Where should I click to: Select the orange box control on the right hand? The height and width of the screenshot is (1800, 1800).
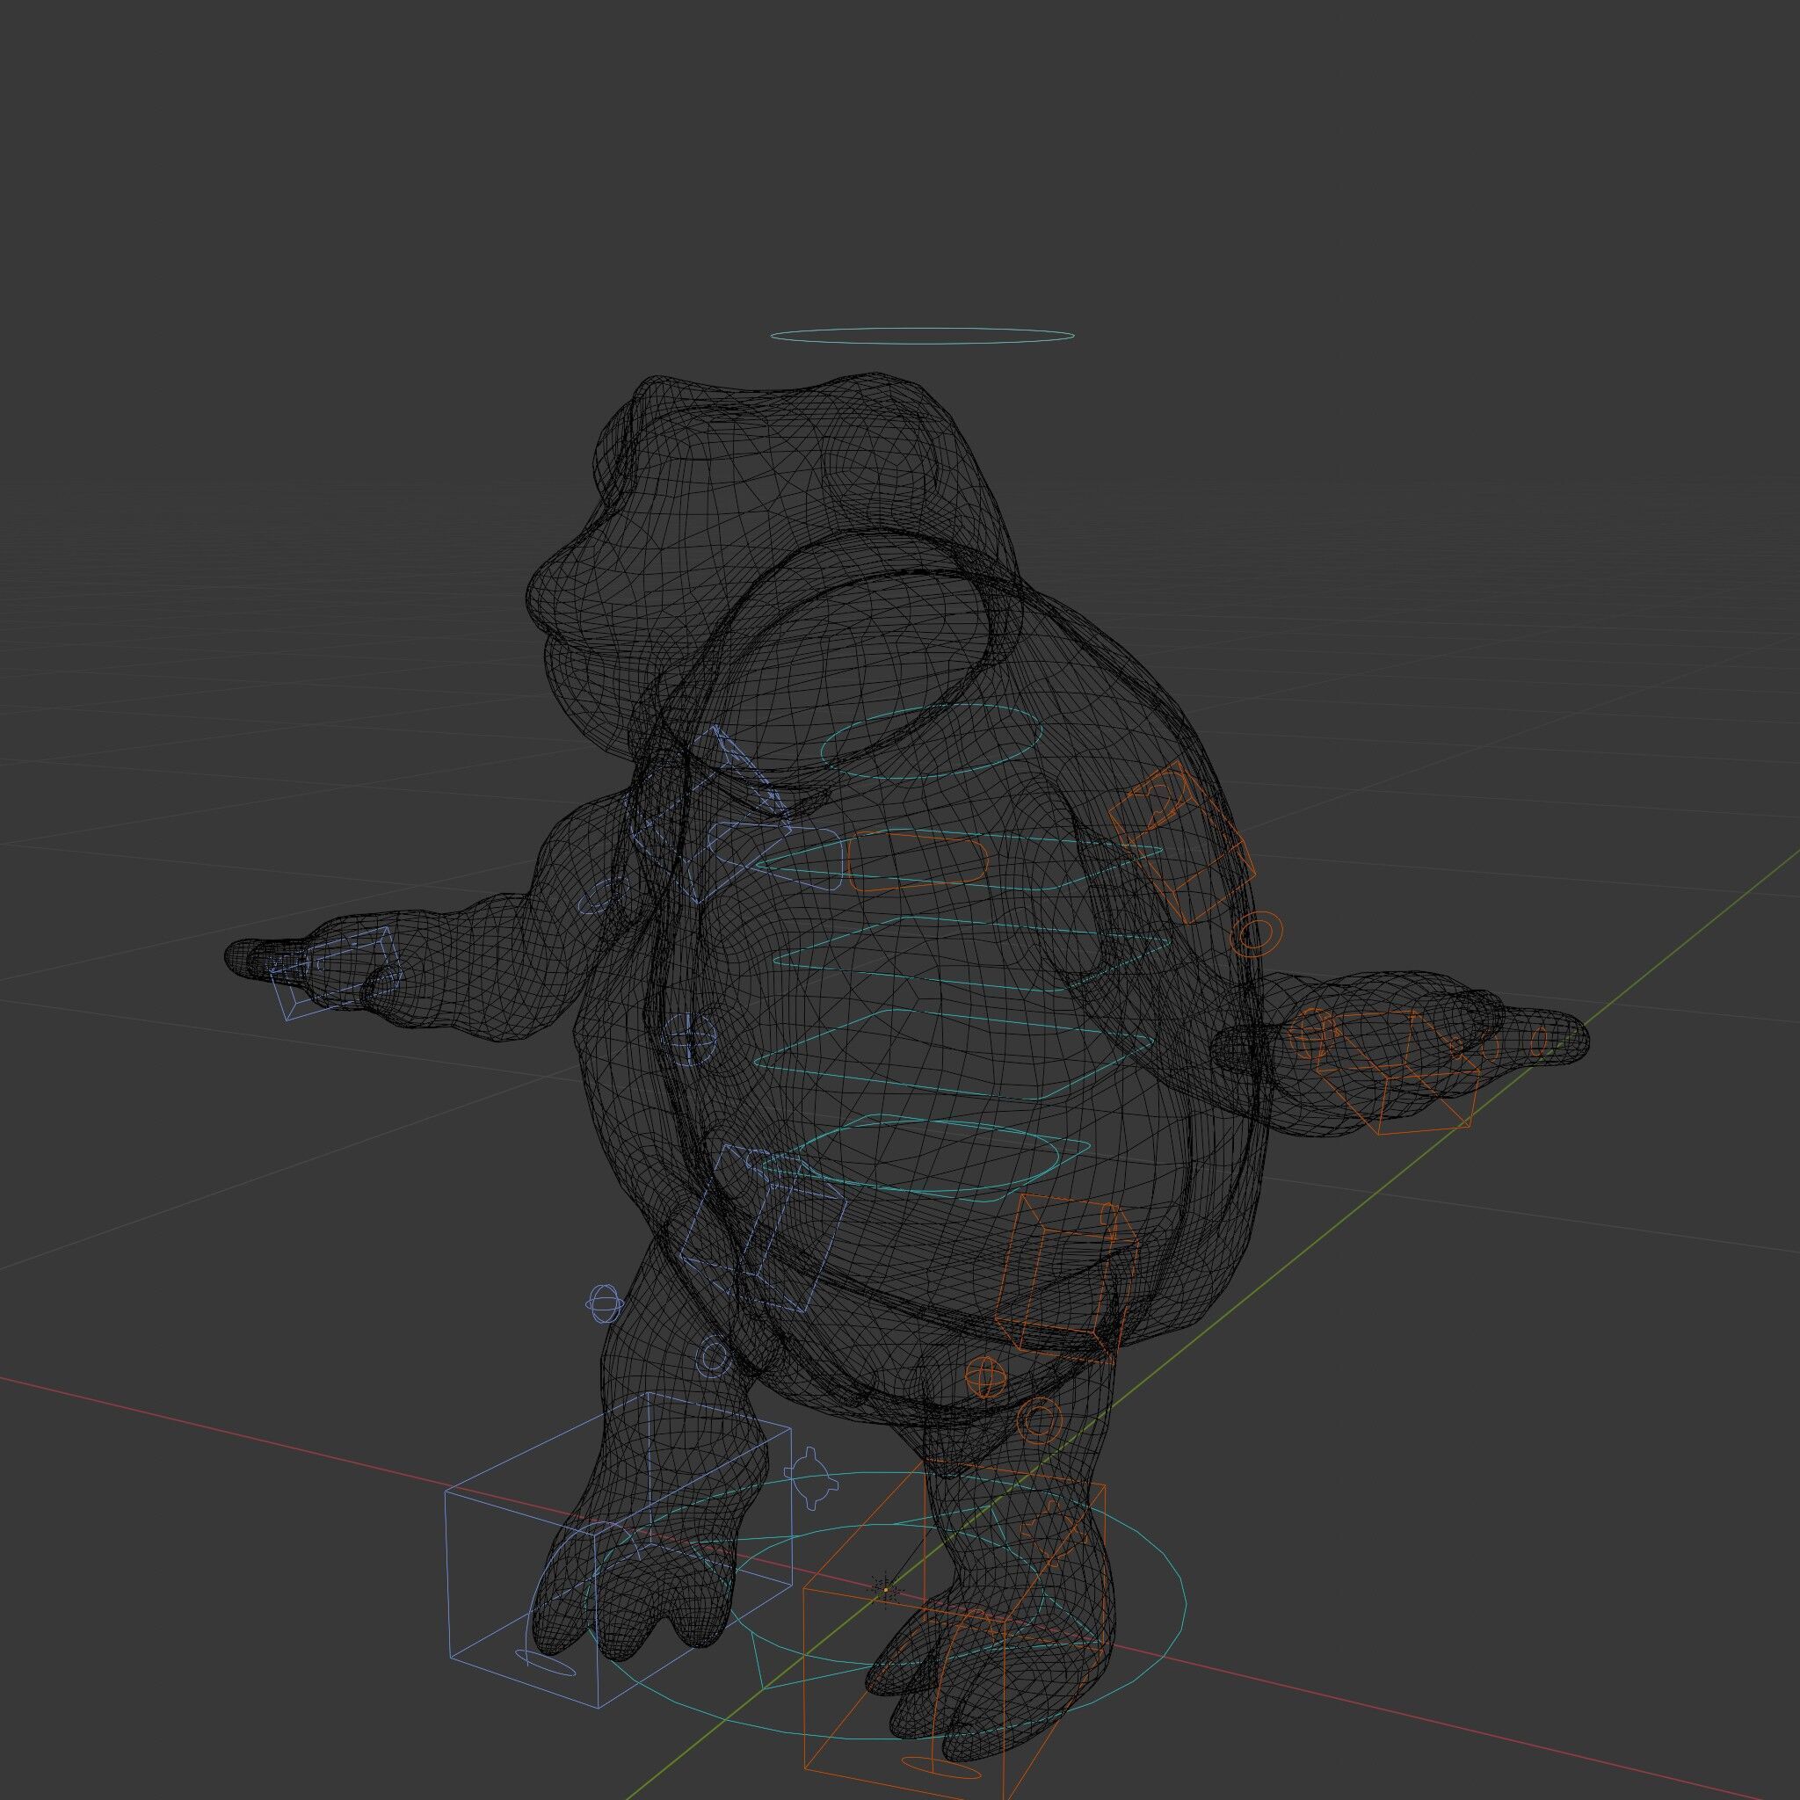point(1397,1072)
